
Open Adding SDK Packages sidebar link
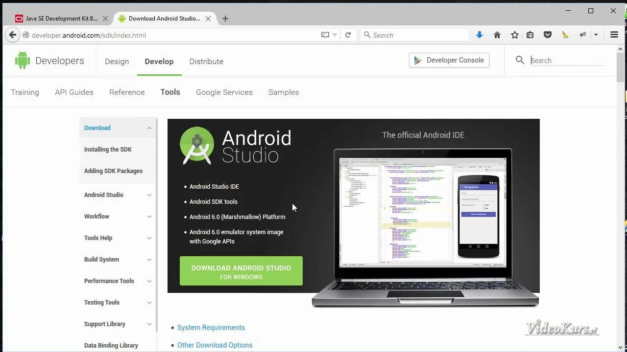click(x=113, y=171)
